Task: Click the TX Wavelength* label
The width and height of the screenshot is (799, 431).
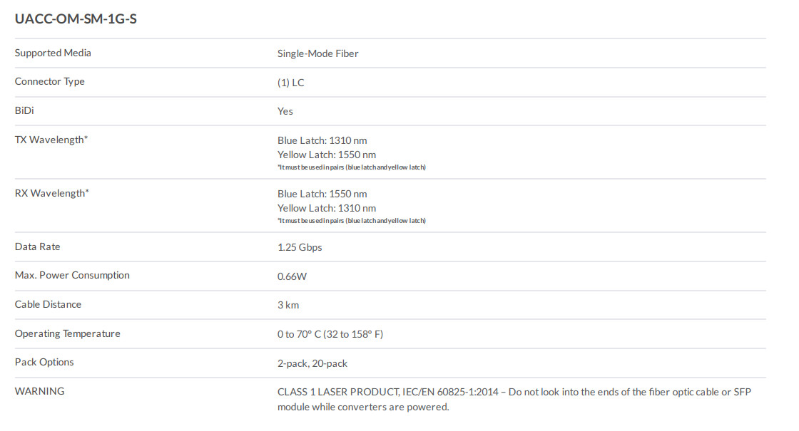Action: 51,140
